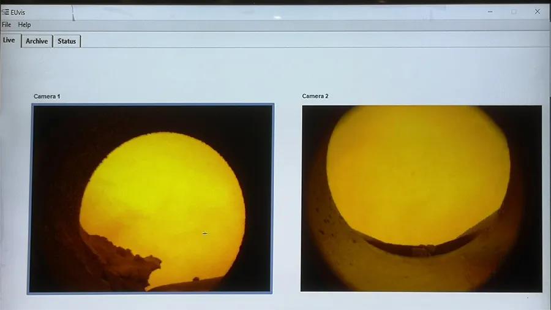Viewport: 551px width, 310px height.
Task: Close the EUvis window
Action: [538, 12]
